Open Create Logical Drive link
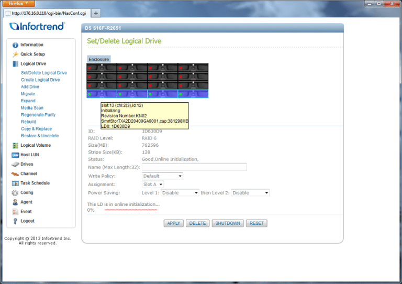This screenshot has width=402, height=284. tap(40, 80)
